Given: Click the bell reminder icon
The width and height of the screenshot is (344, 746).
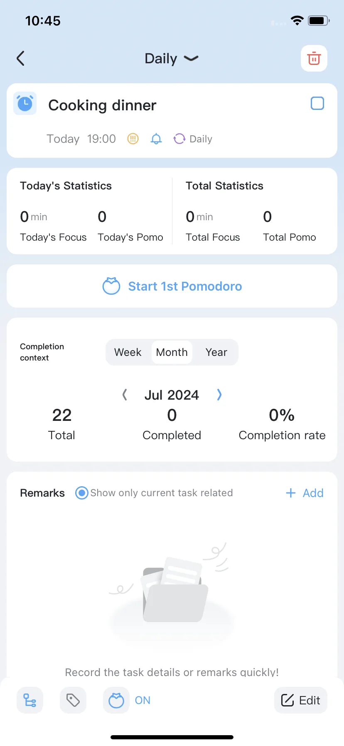Looking at the screenshot, I should click(x=156, y=139).
